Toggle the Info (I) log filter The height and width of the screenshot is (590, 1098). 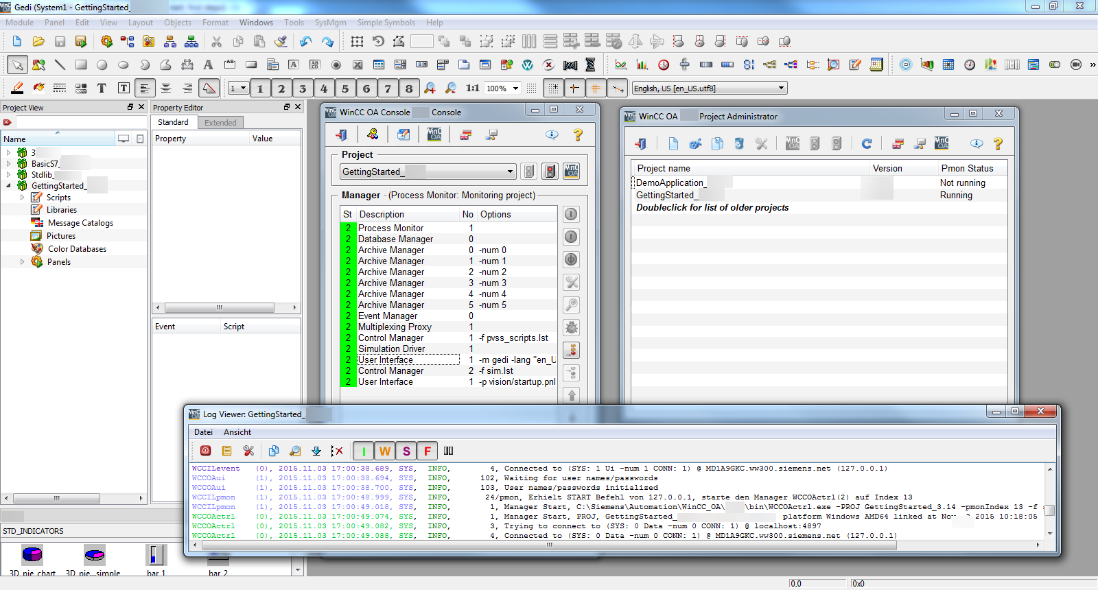(x=363, y=451)
